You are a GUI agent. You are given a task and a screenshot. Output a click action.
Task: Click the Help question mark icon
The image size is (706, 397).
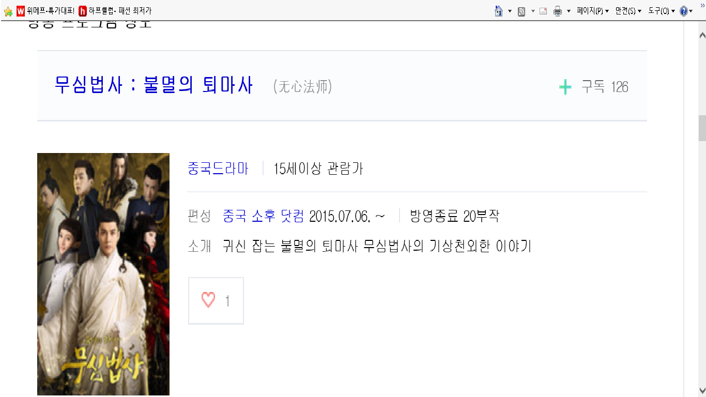tap(684, 11)
